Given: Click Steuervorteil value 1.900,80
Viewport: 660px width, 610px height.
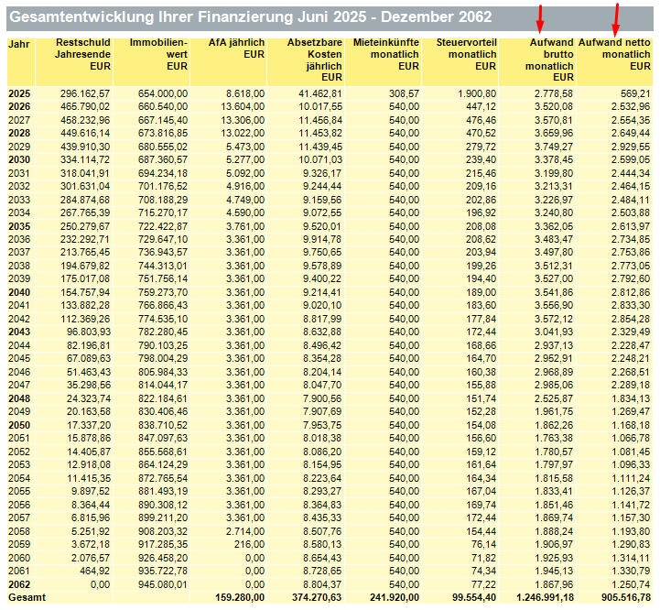Looking at the screenshot, I should pyautogui.click(x=477, y=93).
